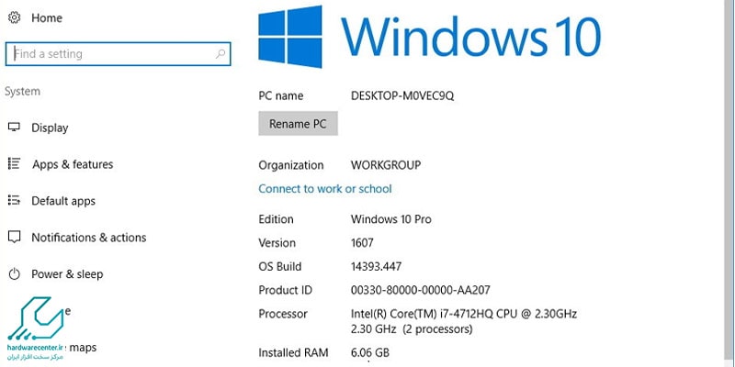Open Display settings
Screen dimensions: 735x367
coord(50,128)
